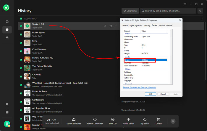Uncheck the CHANEL checkbox
This screenshot has height=131, width=207.
21,76
